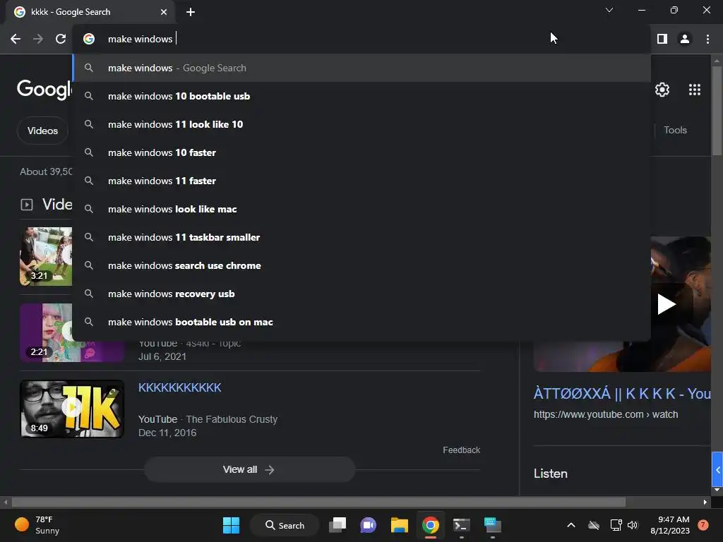Open File Explorer from the taskbar

pos(400,525)
